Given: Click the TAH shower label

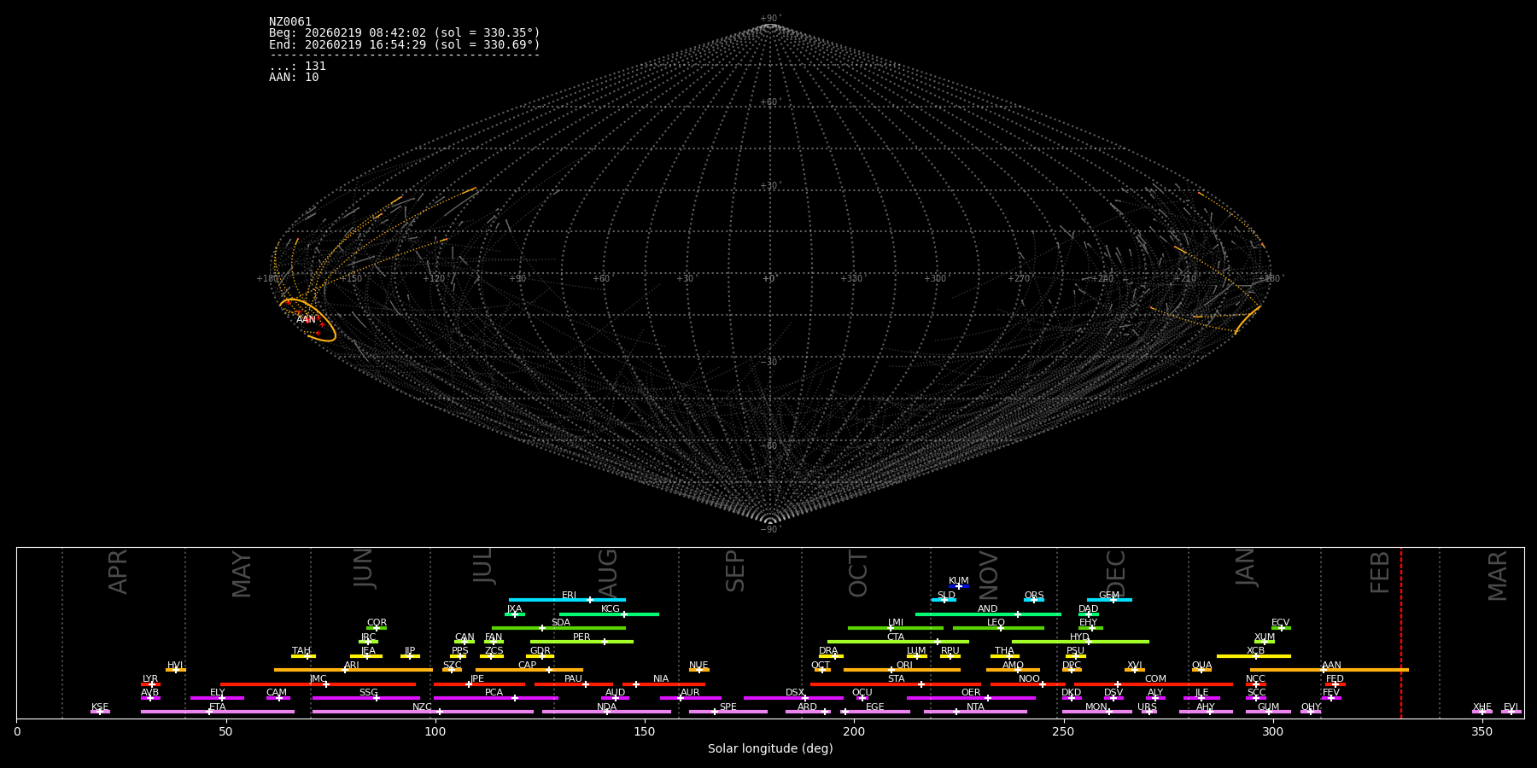Looking at the screenshot, I should (x=301, y=651).
